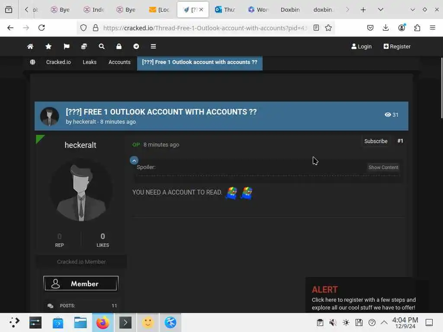The image size is (443, 332).
Task: Switch to the Doxbin tab
Action: tap(290, 10)
